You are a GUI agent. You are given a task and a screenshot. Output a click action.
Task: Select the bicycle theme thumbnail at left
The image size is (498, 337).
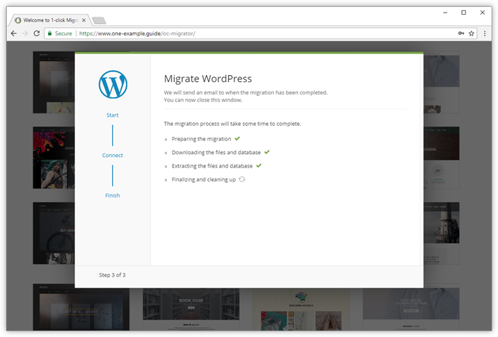(54, 233)
